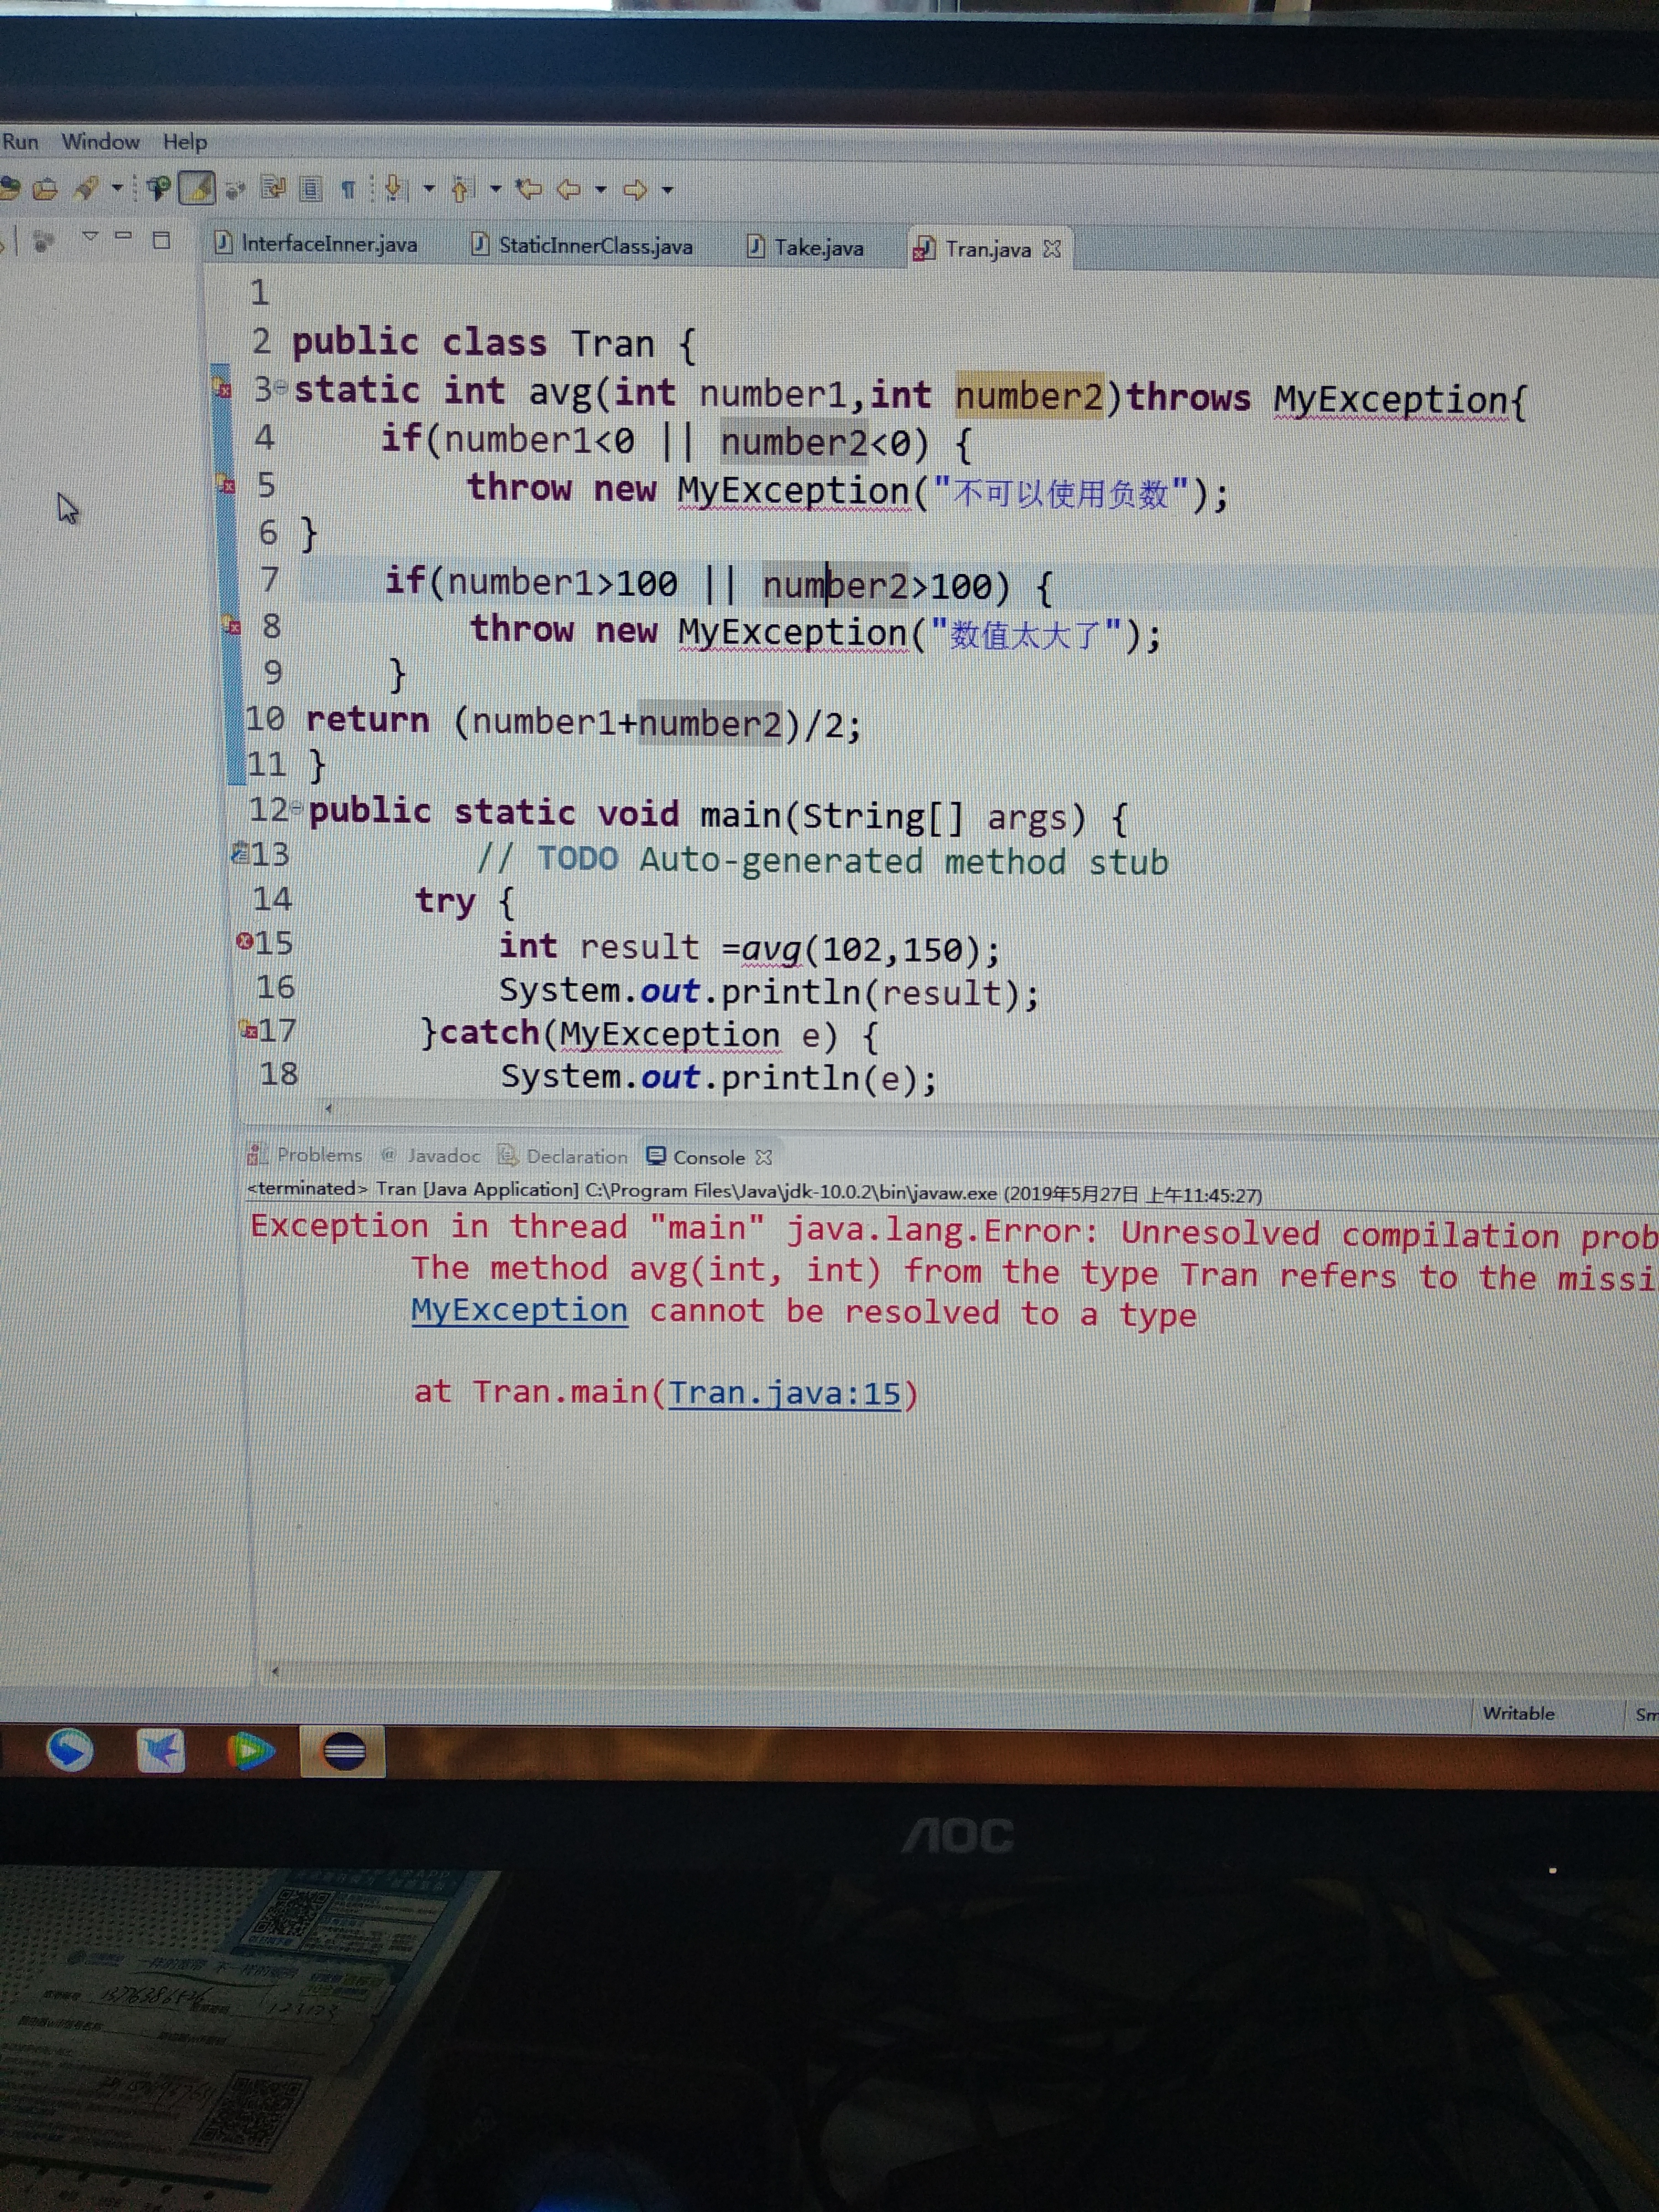Click the Writable status bar entry
The image size is (1659, 2212).
pyautogui.click(x=1518, y=1713)
